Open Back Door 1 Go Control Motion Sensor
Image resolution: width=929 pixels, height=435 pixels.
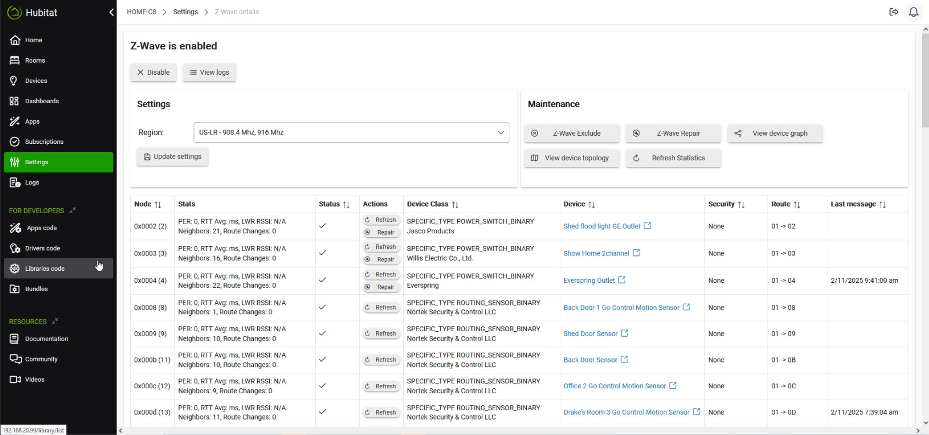(627, 308)
